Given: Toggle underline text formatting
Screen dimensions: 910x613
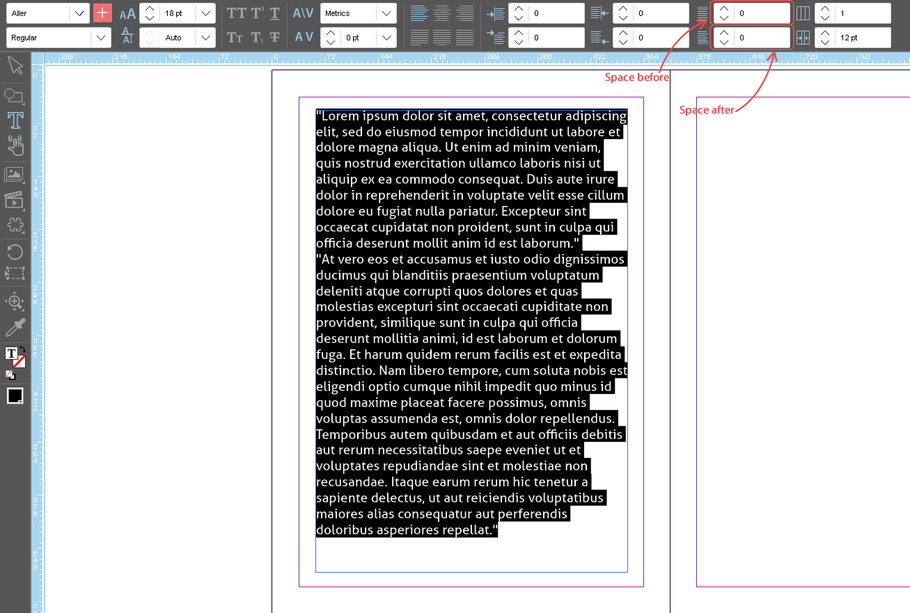Looking at the screenshot, I should (275, 13).
